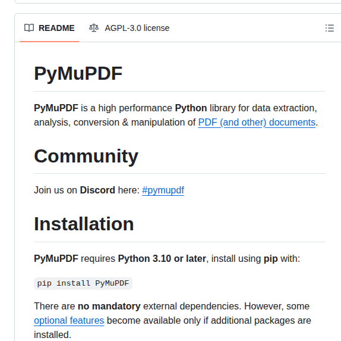The width and height of the screenshot is (341, 341).
Task: Open the optional features link
Action: click(69, 321)
